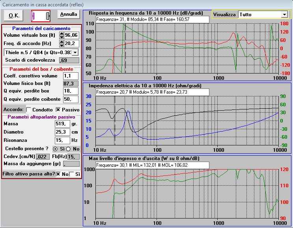Click the MIL/MOL readout Frequenza= 30,1
293x228 pixels.
pyautogui.click(x=152, y=165)
